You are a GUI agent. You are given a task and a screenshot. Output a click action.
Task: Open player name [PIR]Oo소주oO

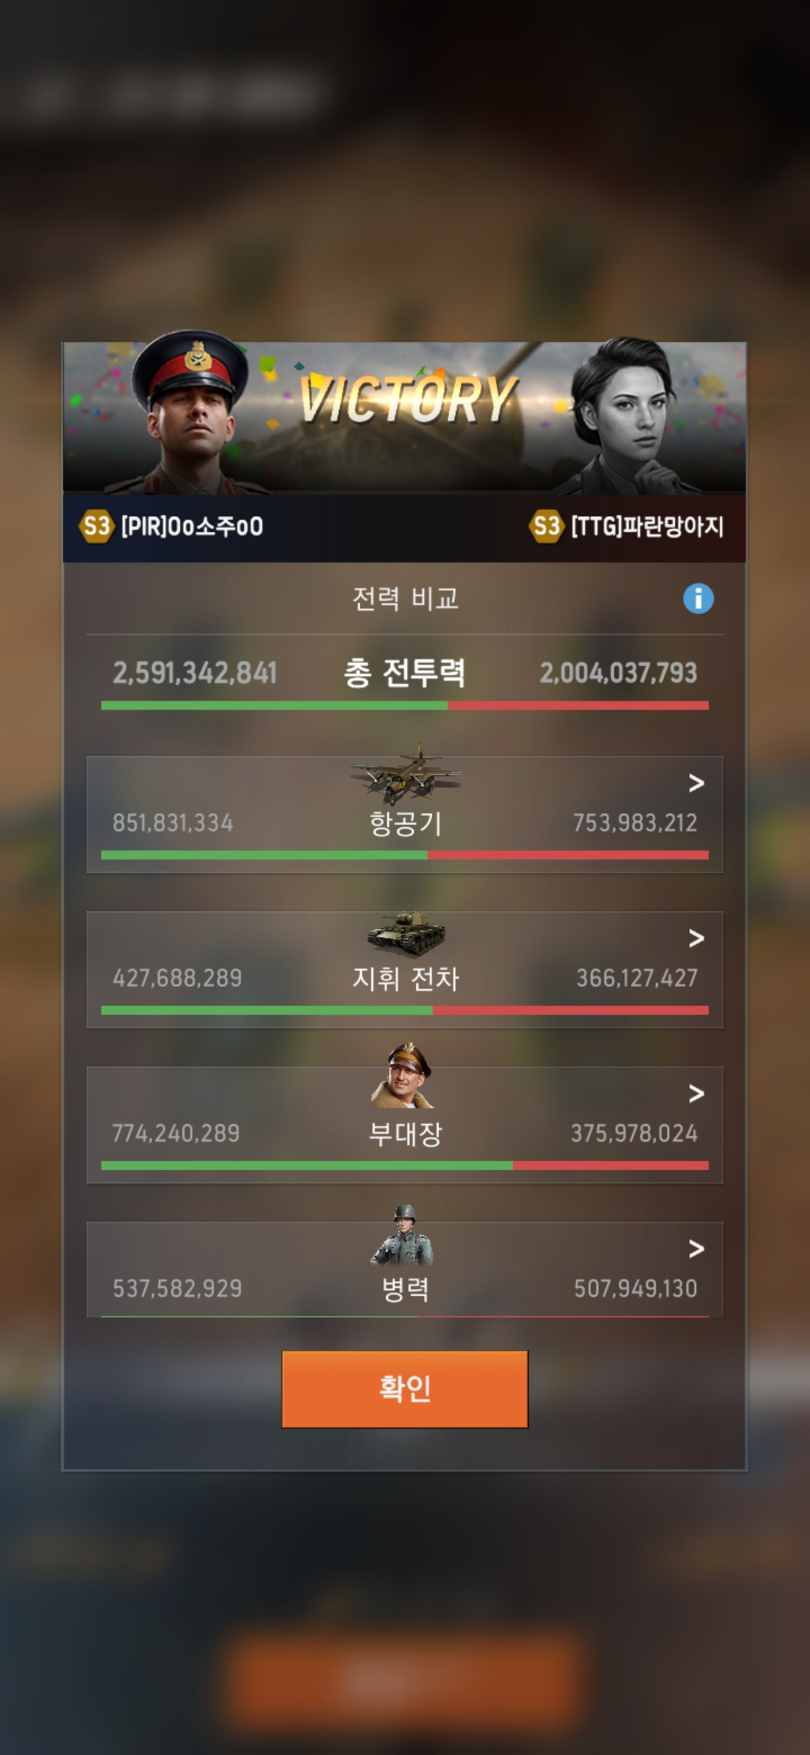coord(192,526)
